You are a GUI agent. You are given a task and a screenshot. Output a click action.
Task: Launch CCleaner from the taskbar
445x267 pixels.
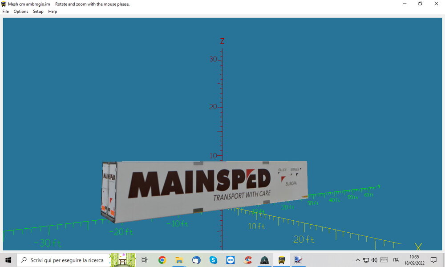pos(247,260)
